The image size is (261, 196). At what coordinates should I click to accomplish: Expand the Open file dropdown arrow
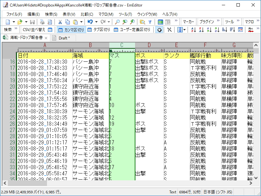[26, 22]
